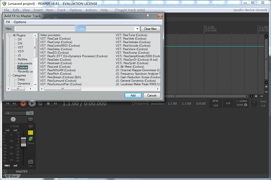
Task: Toggle master mono/stereo button
Action: click(30, 119)
